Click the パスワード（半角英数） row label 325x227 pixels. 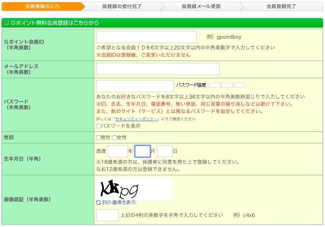pyautogui.click(x=17, y=104)
